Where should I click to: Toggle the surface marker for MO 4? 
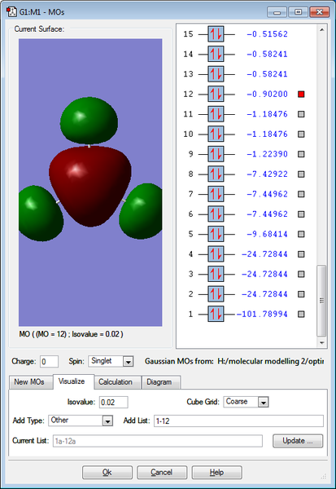click(x=301, y=254)
